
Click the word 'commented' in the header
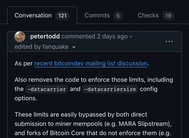pyautogui.click(x=78, y=36)
